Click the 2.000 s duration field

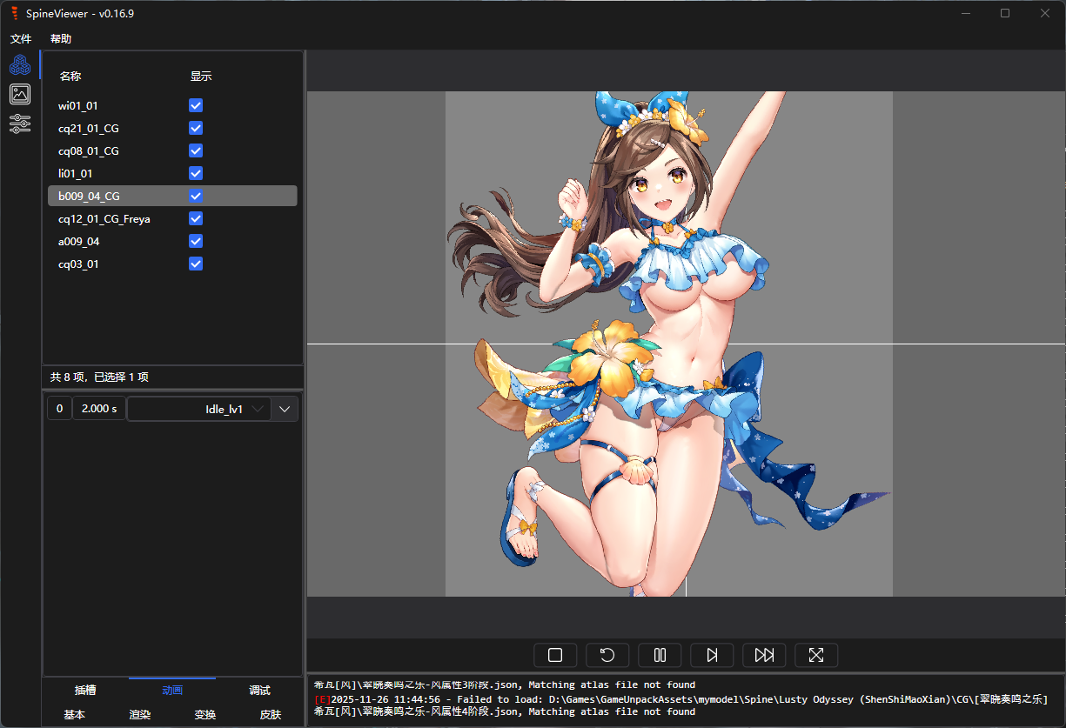99,409
